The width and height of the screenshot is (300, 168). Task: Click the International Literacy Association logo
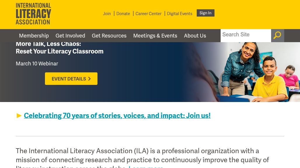[x=33, y=14]
